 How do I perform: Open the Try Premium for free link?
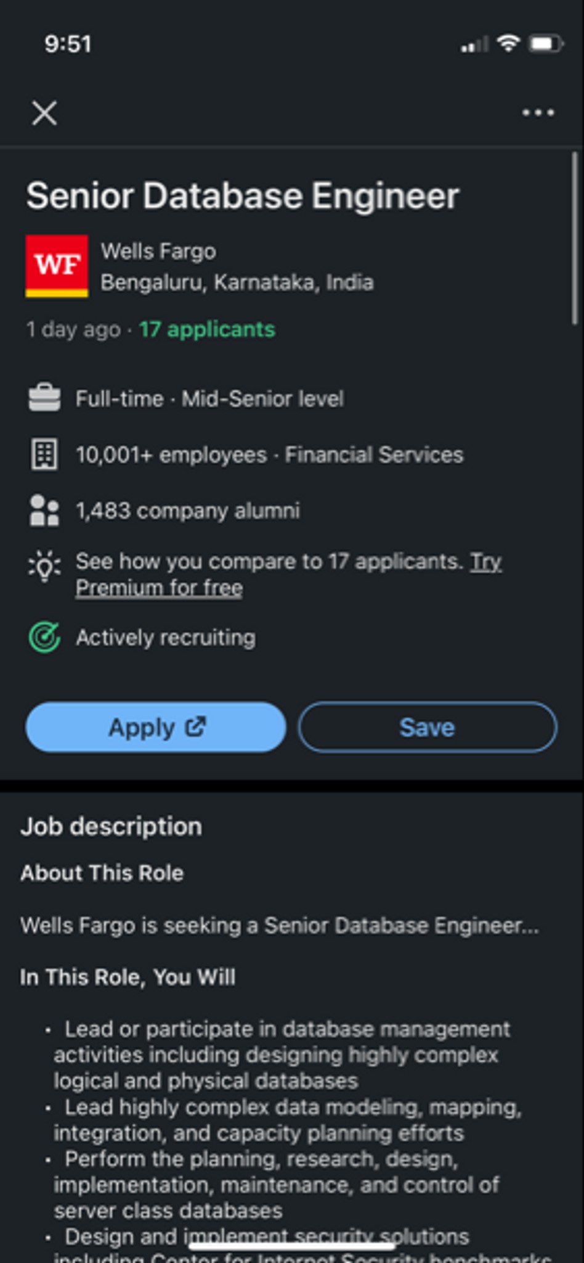point(159,588)
